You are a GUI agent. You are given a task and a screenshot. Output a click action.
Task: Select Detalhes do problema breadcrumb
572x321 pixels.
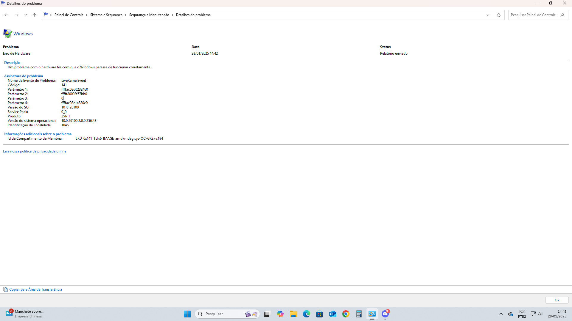(193, 15)
